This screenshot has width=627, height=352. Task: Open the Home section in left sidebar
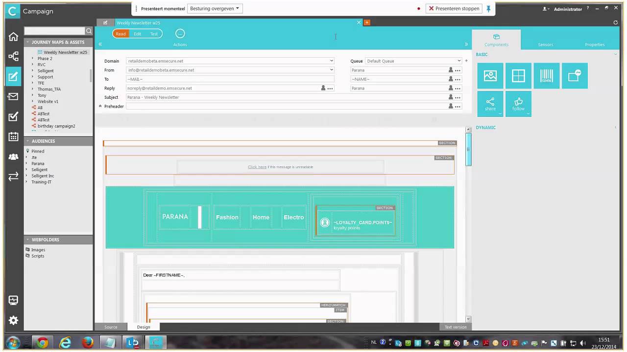click(13, 37)
